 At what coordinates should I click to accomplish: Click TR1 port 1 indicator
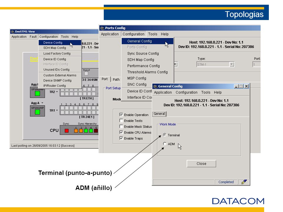pos(62,108)
